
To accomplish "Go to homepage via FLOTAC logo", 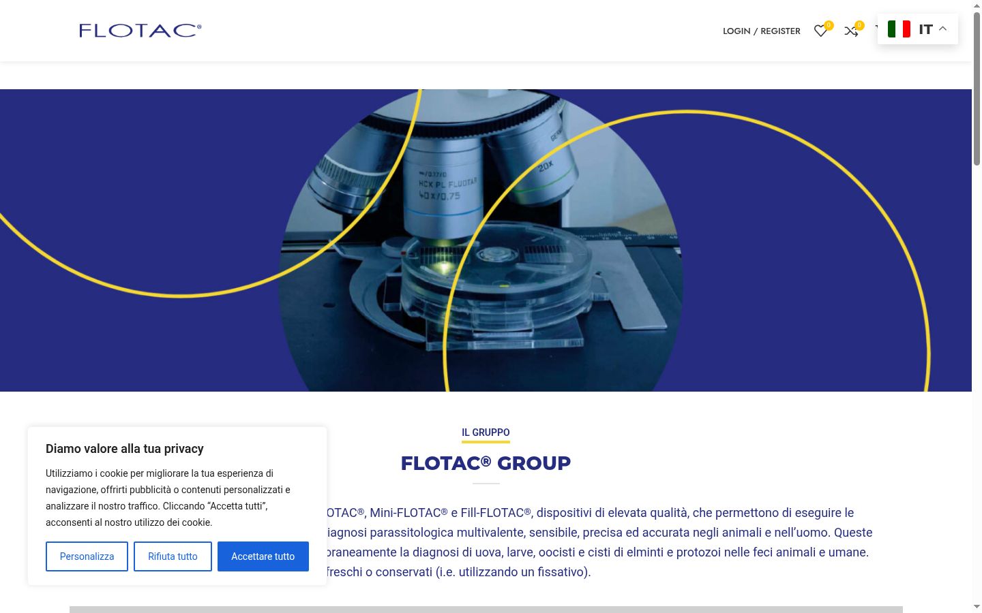I will [x=140, y=30].
